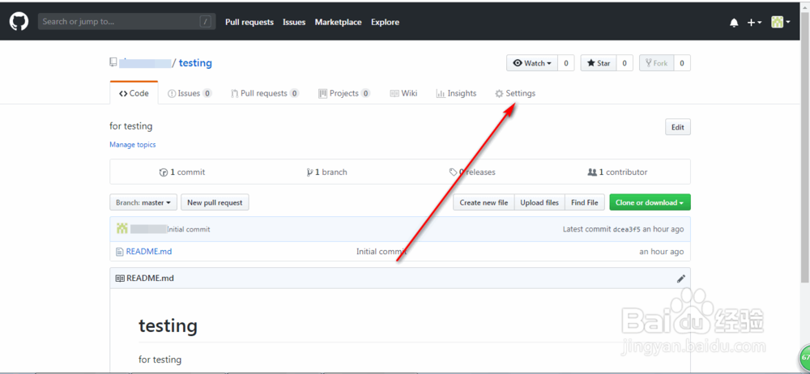Star the testing repository

(x=599, y=63)
